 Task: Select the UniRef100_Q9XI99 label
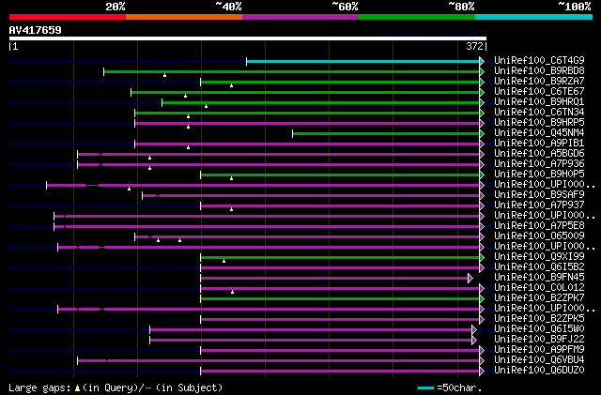pos(539,257)
